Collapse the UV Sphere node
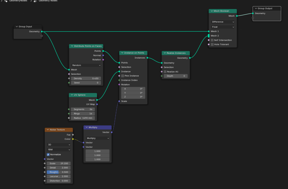 72,95
